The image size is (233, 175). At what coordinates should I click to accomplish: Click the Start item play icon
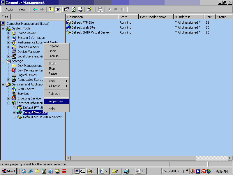pyautogui.click(x=110, y=9)
